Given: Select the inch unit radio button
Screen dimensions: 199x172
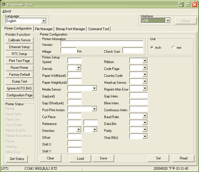Looking at the screenshot, I should point(152,48).
